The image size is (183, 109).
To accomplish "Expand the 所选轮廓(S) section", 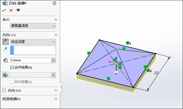I will (56, 99).
